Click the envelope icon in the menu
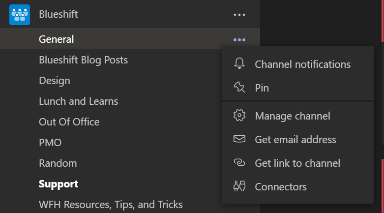The image size is (384, 213). [x=239, y=139]
